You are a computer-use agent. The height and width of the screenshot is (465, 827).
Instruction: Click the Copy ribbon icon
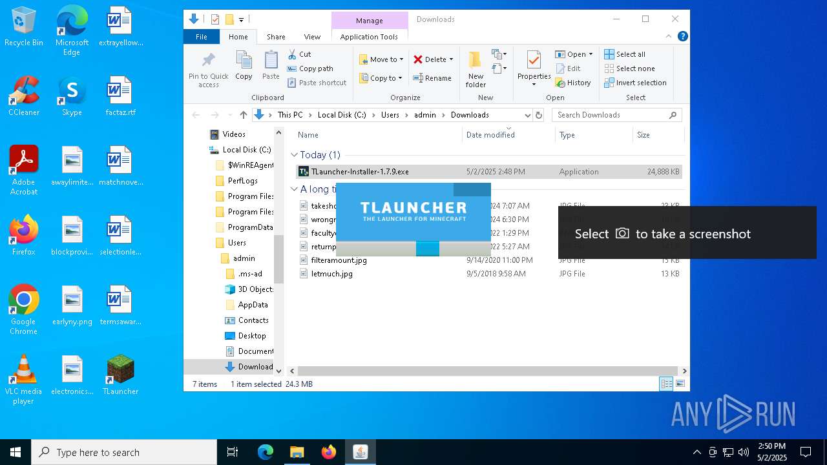244,66
